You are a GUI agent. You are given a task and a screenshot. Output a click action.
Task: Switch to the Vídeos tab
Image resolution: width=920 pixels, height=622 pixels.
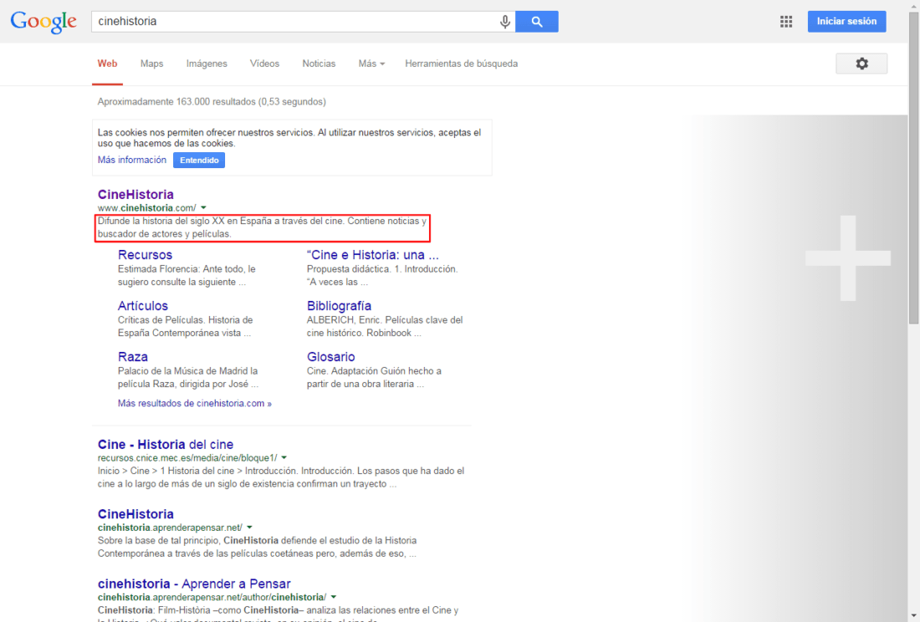click(264, 64)
